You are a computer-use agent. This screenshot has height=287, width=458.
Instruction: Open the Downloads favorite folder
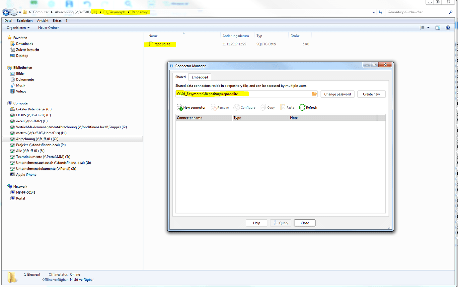(24, 44)
